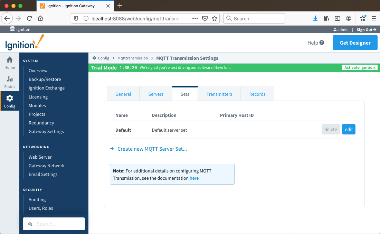
Task: Open the Auditing page
Action: coord(37,199)
